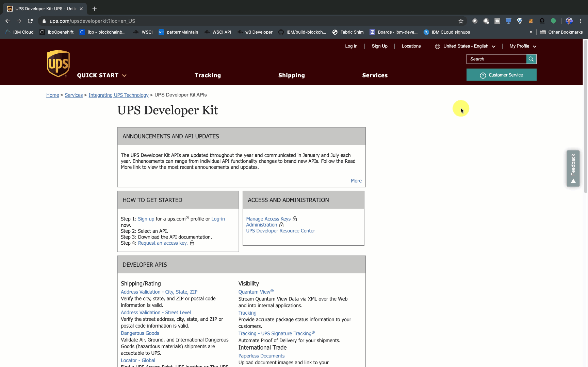Open w3 Developer bookmark
Viewport: 588px width, 367px height.
[255, 32]
